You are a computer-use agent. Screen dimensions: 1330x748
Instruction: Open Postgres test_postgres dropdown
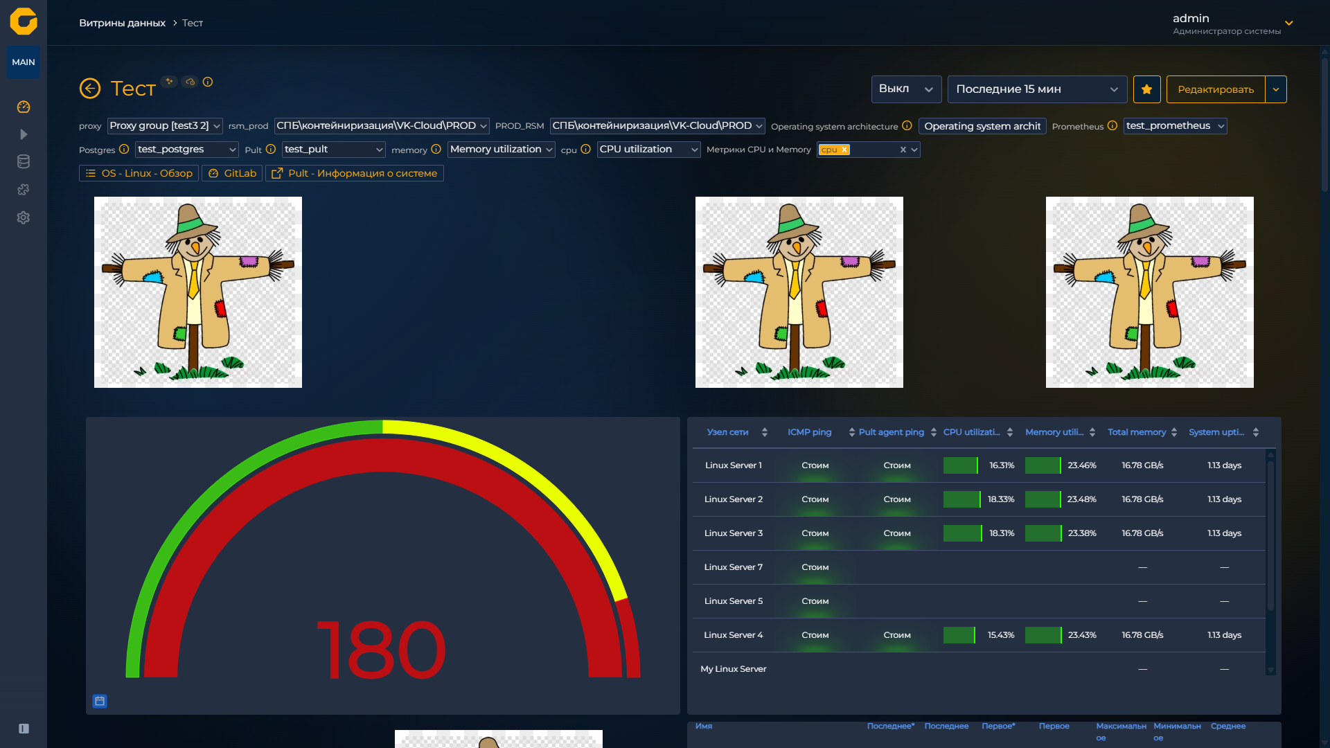tap(187, 150)
